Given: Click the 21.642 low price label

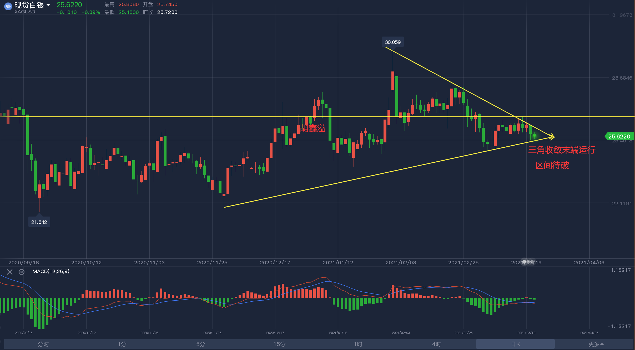Looking at the screenshot, I should (39, 222).
